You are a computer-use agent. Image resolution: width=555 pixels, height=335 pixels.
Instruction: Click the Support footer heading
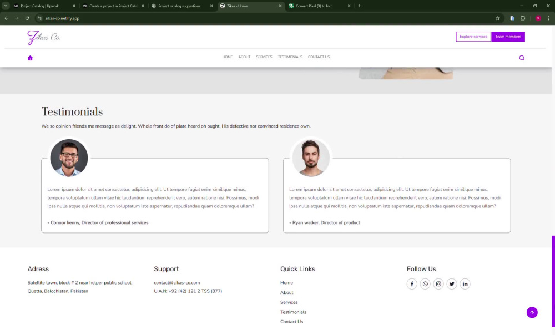click(167, 269)
